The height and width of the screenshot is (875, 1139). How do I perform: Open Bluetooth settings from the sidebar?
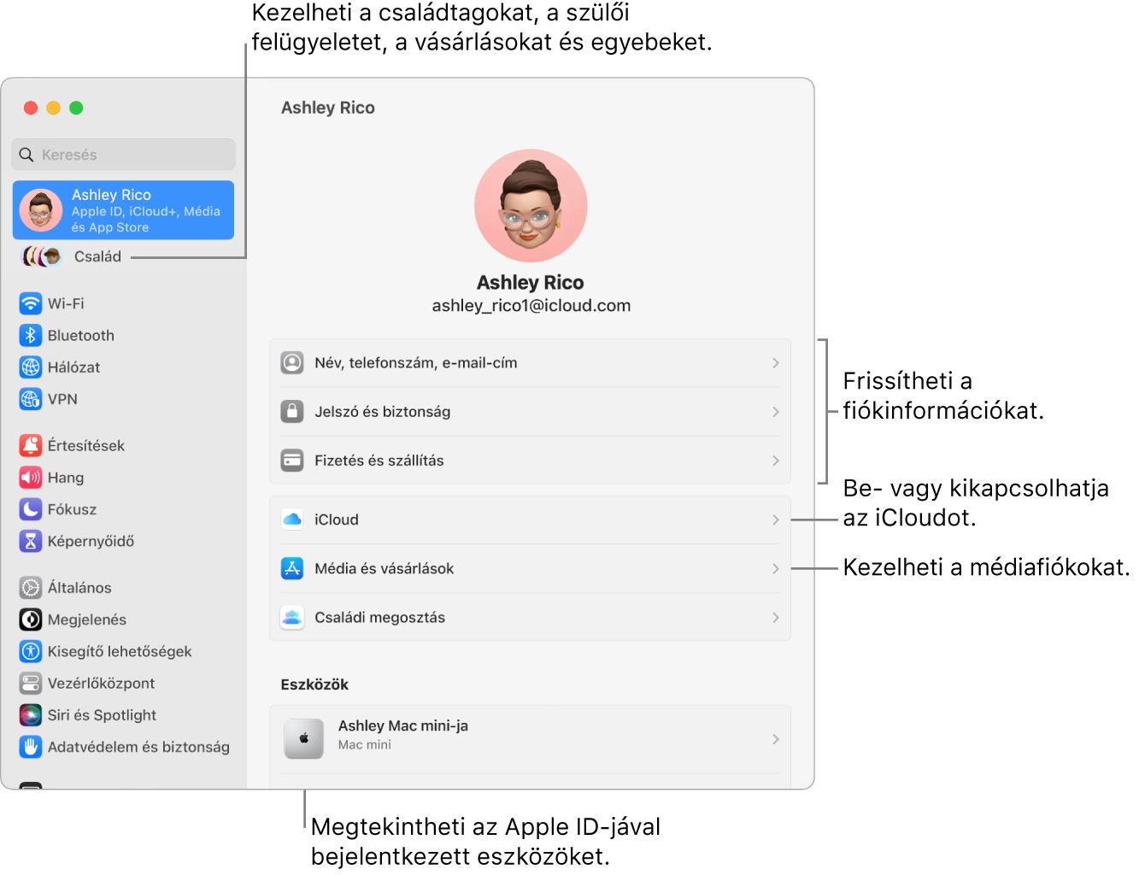31,335
